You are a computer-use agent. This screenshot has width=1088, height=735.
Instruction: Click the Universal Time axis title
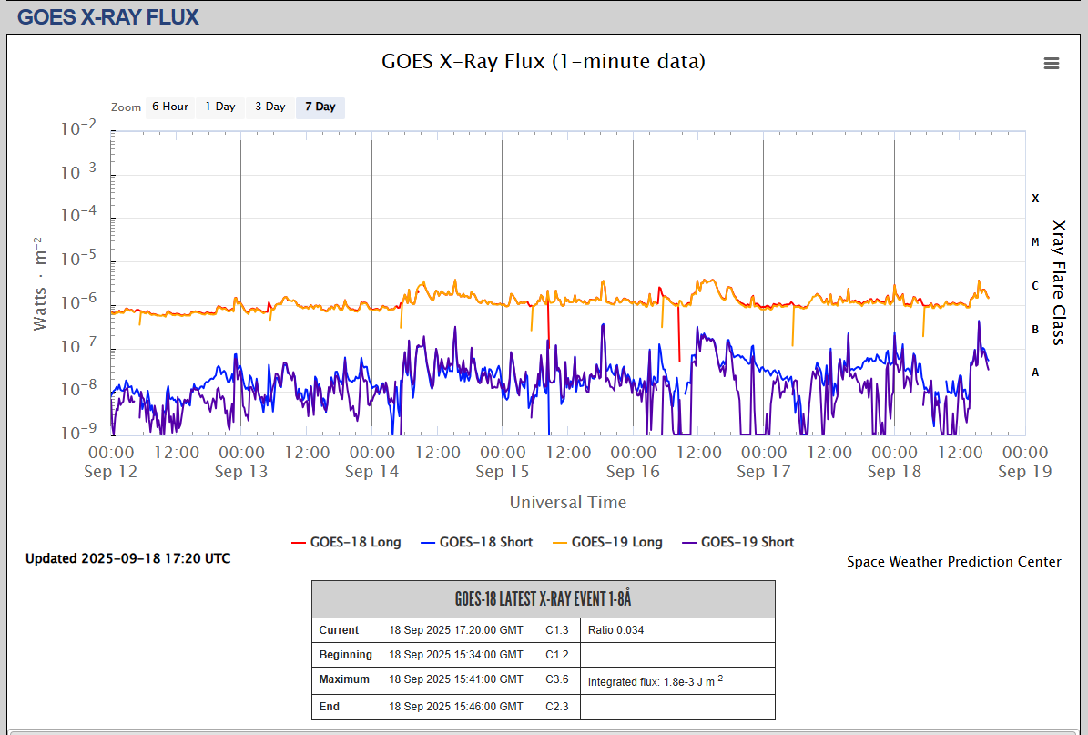[x=567, y=503]
